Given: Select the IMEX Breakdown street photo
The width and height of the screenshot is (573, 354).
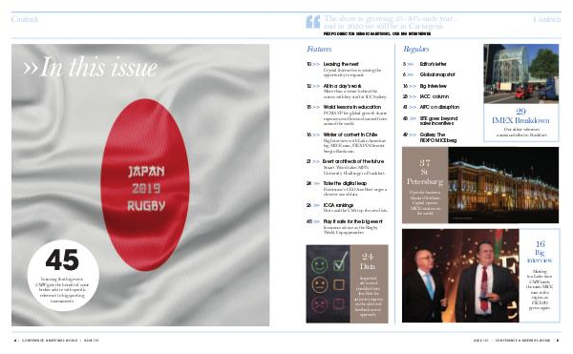Looking at the screenshot, I should tap(520, 74).
